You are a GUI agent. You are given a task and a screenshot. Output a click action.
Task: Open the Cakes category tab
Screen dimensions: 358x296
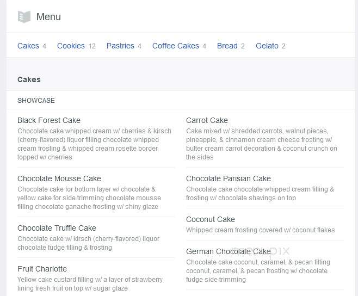(x=28, y=46)
